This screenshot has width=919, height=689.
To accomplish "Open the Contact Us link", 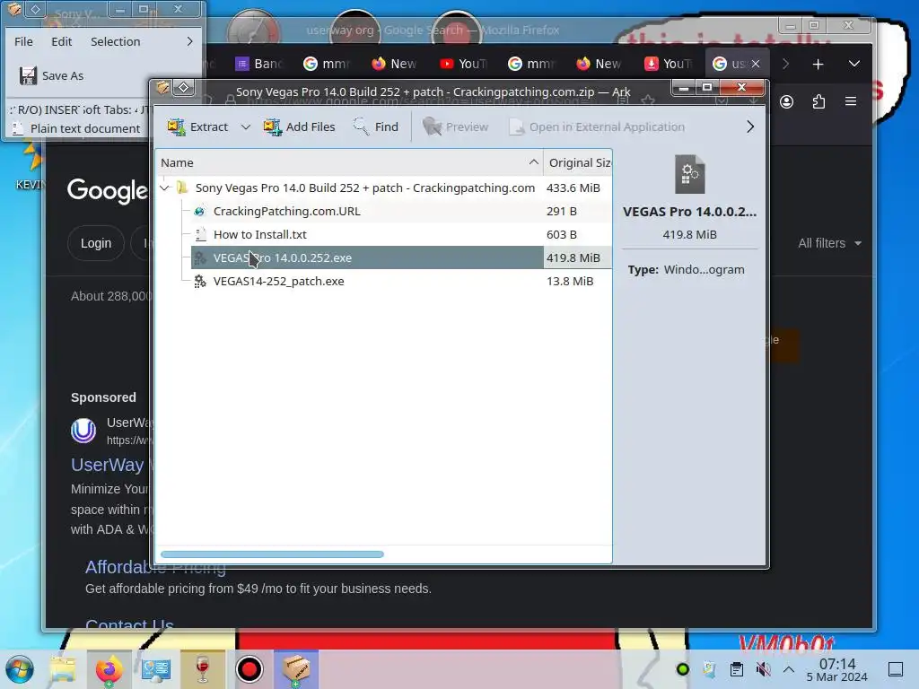I will pos(129,624).
